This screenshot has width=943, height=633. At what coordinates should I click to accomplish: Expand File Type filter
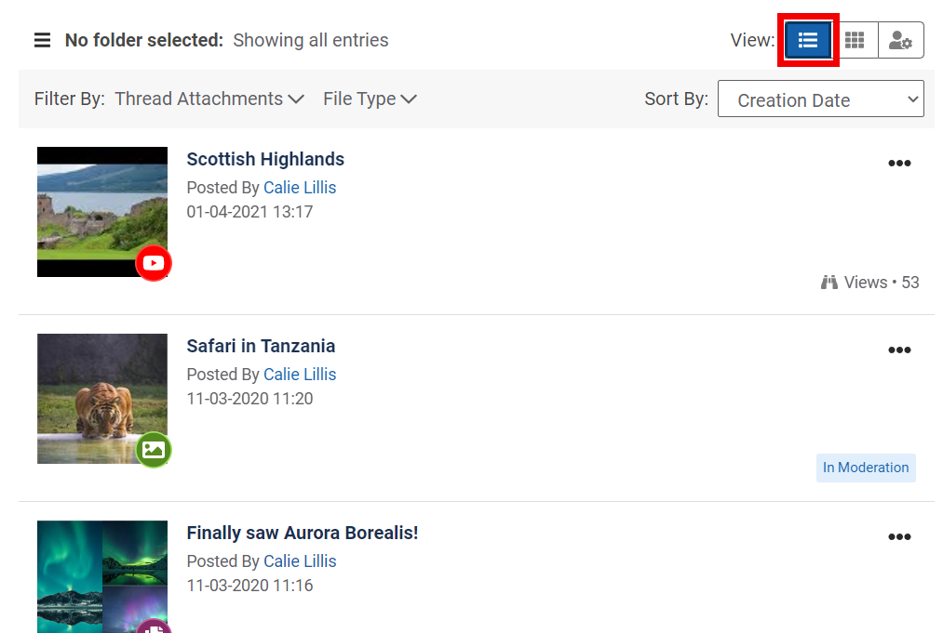pos(370,99)
